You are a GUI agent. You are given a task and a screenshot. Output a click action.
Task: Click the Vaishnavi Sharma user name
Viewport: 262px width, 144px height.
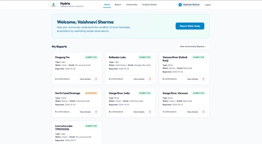point(191,5)
